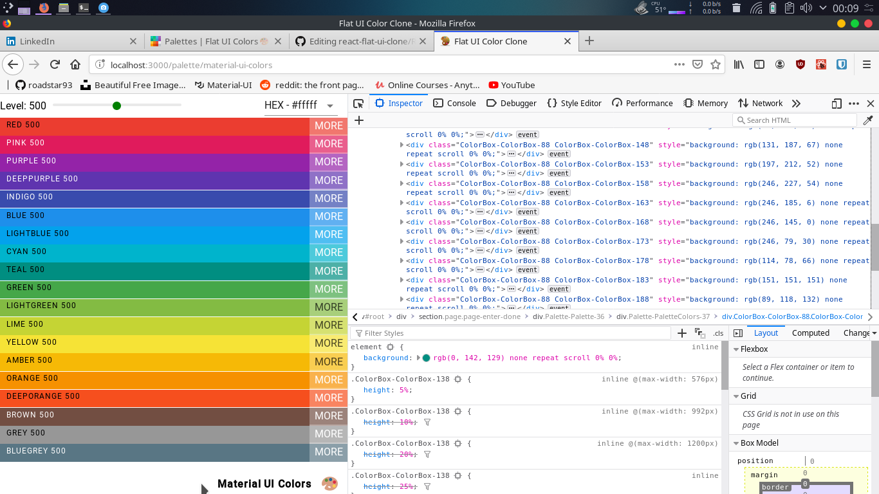
Task: Toggle the layout sidebar pane collapse button
Action: (738, 333)
